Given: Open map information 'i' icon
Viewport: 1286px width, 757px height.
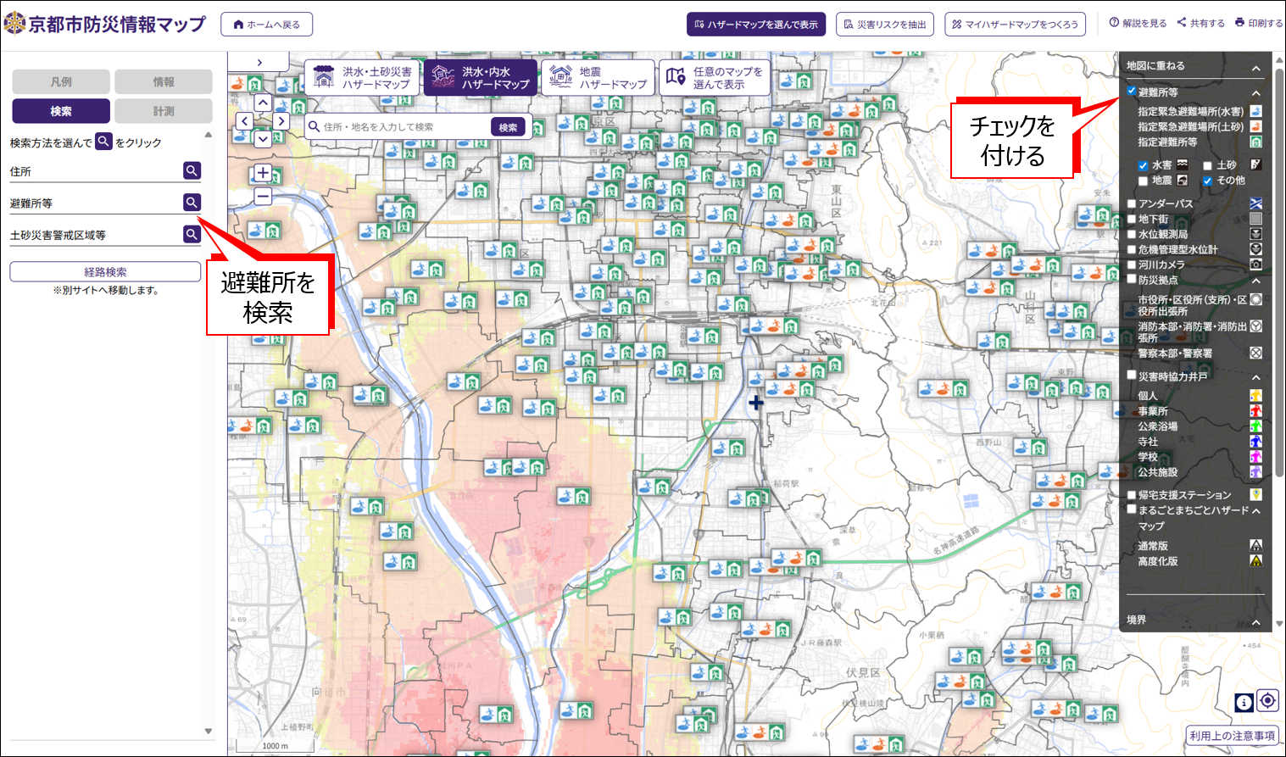Looking at the screenshot, I should coord(1244,702).
